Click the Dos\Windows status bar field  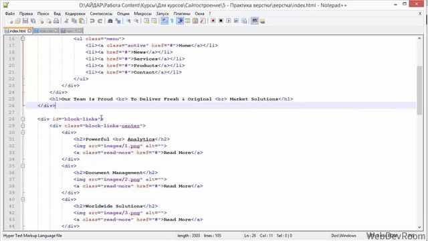pyautogui.click(x=344, y=236)
